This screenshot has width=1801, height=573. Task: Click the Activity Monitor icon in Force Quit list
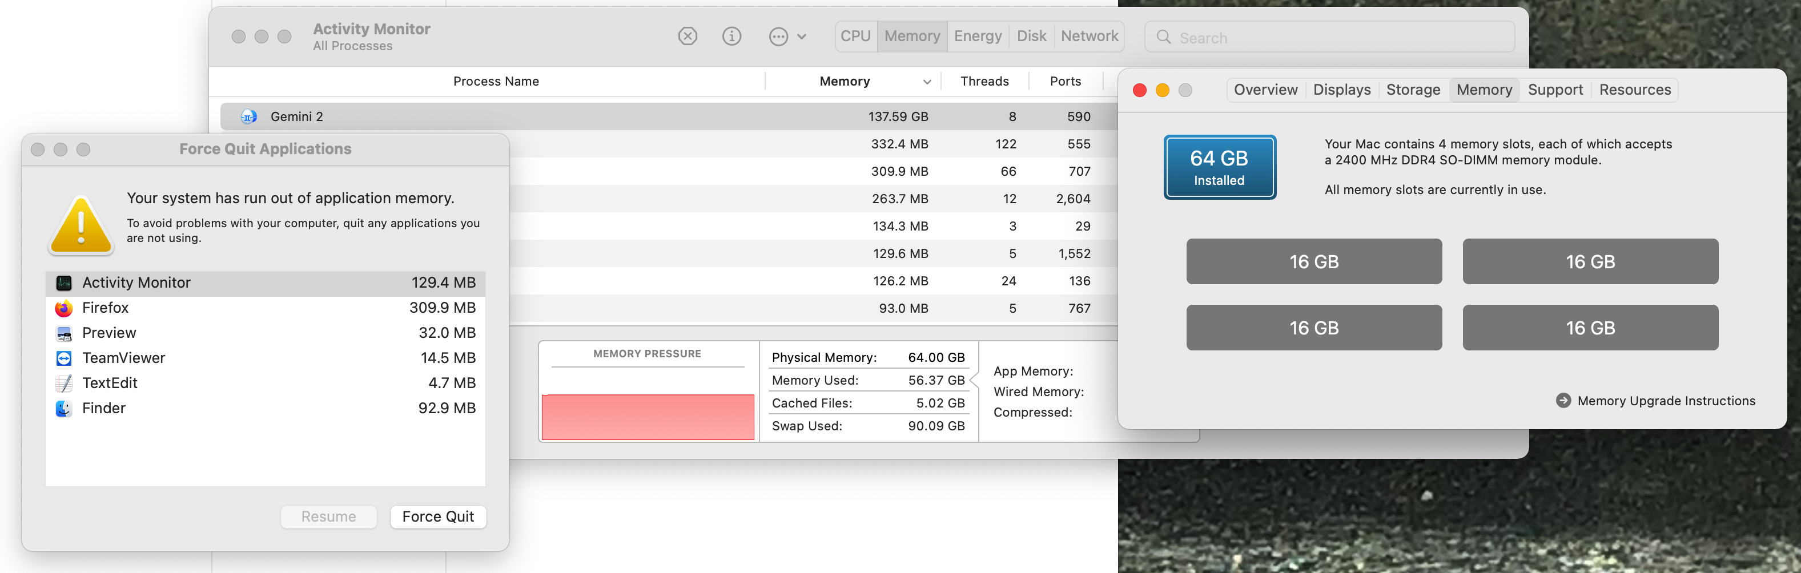pos(63,283)
